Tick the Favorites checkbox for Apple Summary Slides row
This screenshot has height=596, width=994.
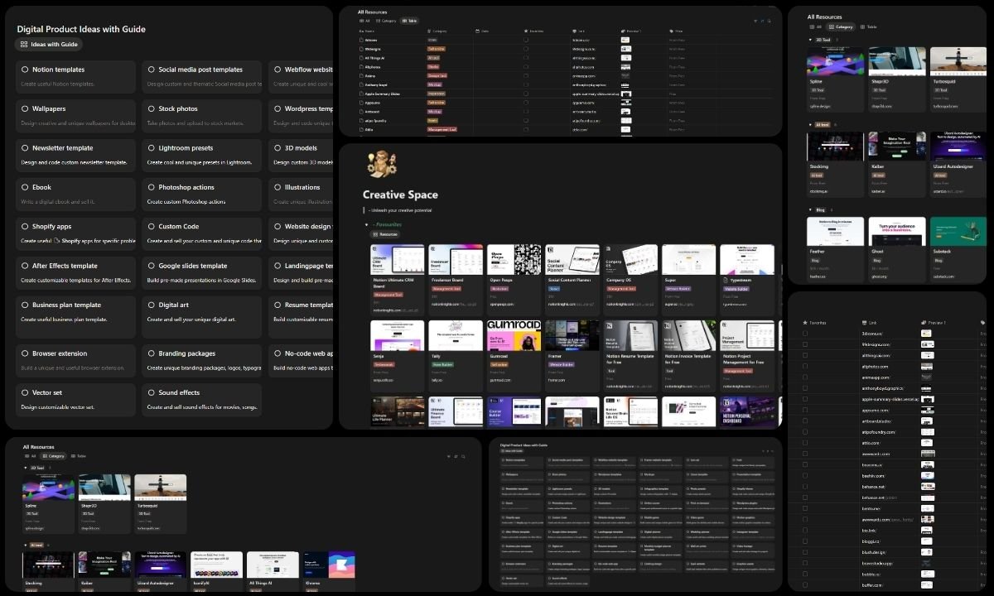click(x=526, y=94)
